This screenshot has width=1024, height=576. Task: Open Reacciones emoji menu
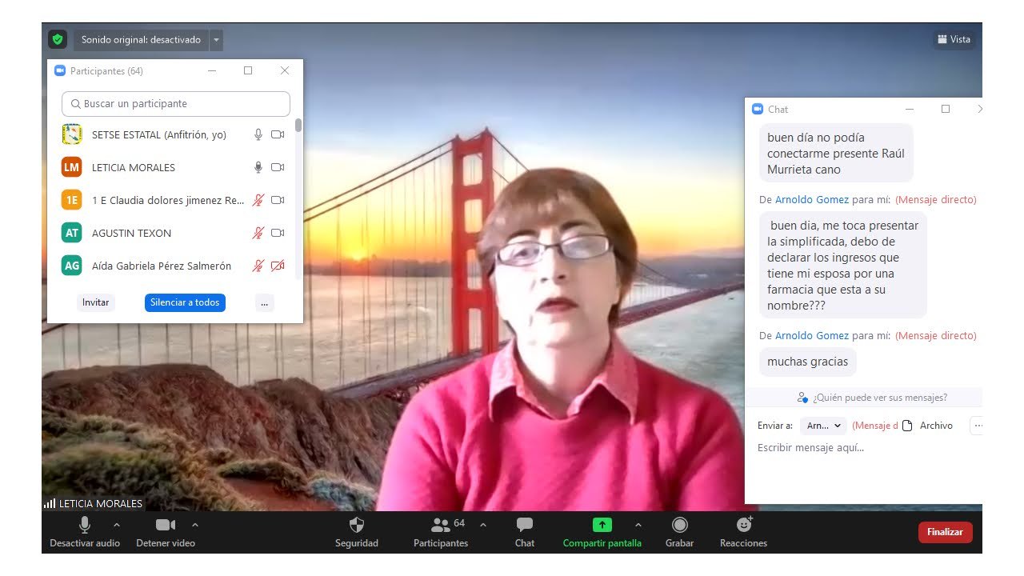click(x=744, y=533)
